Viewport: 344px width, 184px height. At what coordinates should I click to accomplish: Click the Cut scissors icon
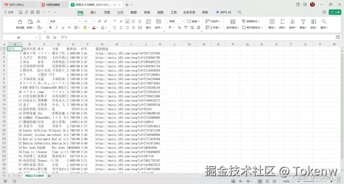(x=38, y=21)
